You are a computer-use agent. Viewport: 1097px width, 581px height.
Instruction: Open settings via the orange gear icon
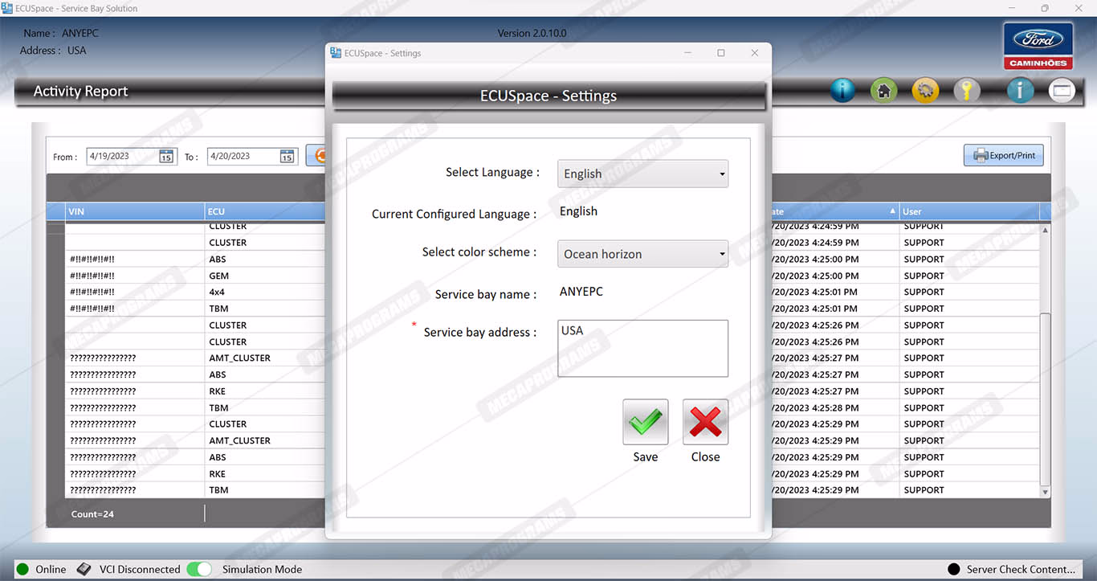(x=925, y=91)
